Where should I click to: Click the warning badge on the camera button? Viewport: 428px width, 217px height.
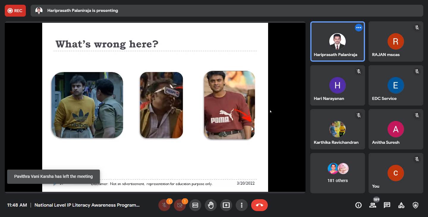(185, 201)
